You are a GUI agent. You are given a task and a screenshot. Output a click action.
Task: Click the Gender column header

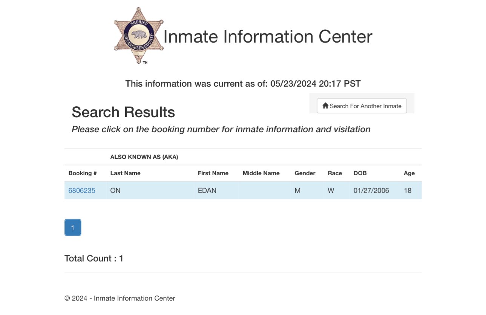[305, 173]
